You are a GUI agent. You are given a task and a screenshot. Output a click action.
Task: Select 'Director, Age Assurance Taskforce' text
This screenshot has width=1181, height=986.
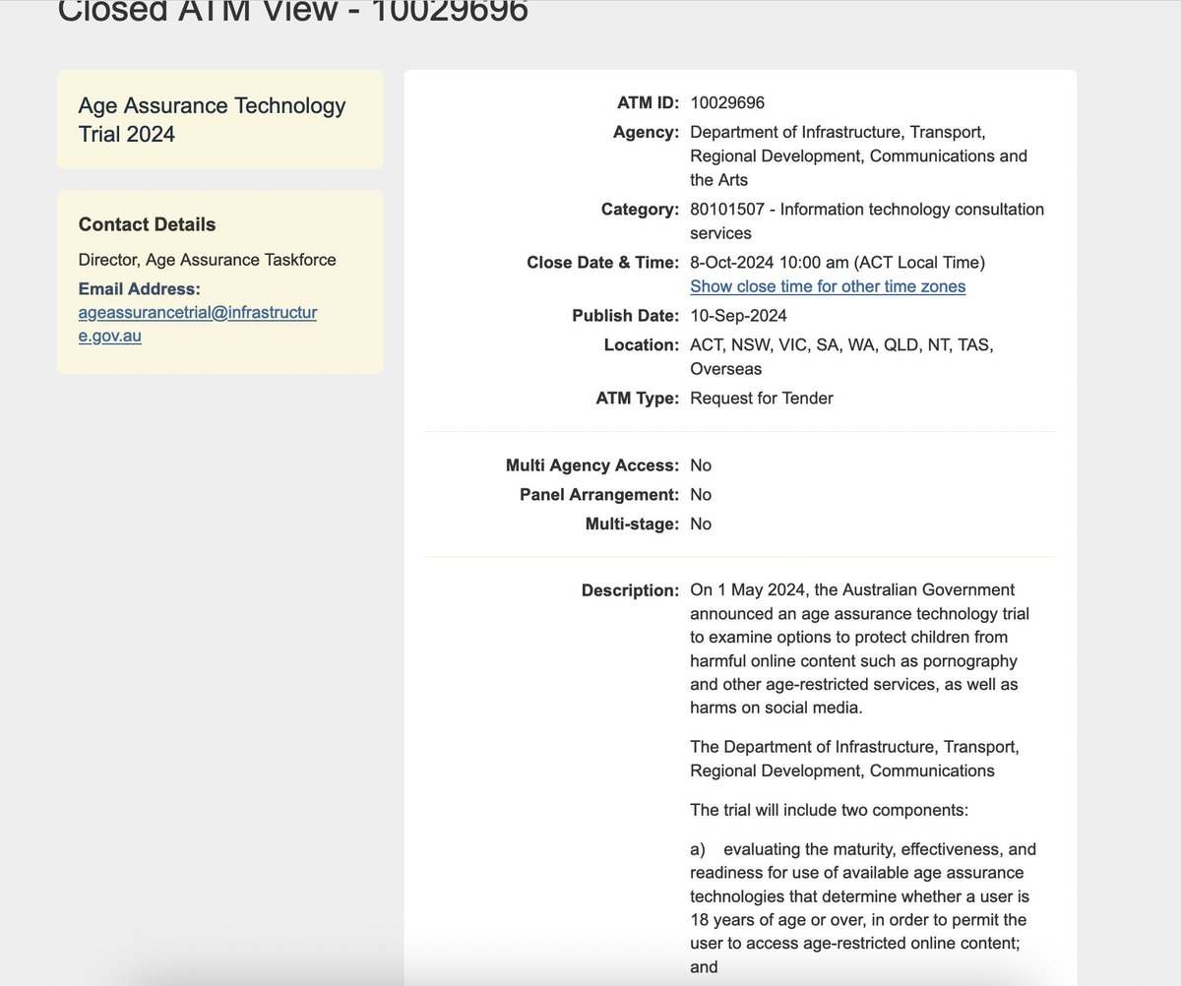[208, 260]
